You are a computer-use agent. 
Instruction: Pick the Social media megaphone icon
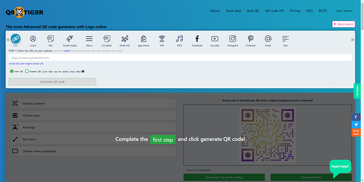[70, 39]
